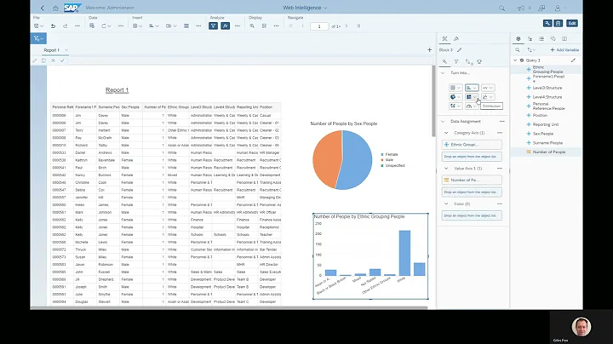Add a new report with plus icon
The image size is (613, 344).
click(429, 49)
